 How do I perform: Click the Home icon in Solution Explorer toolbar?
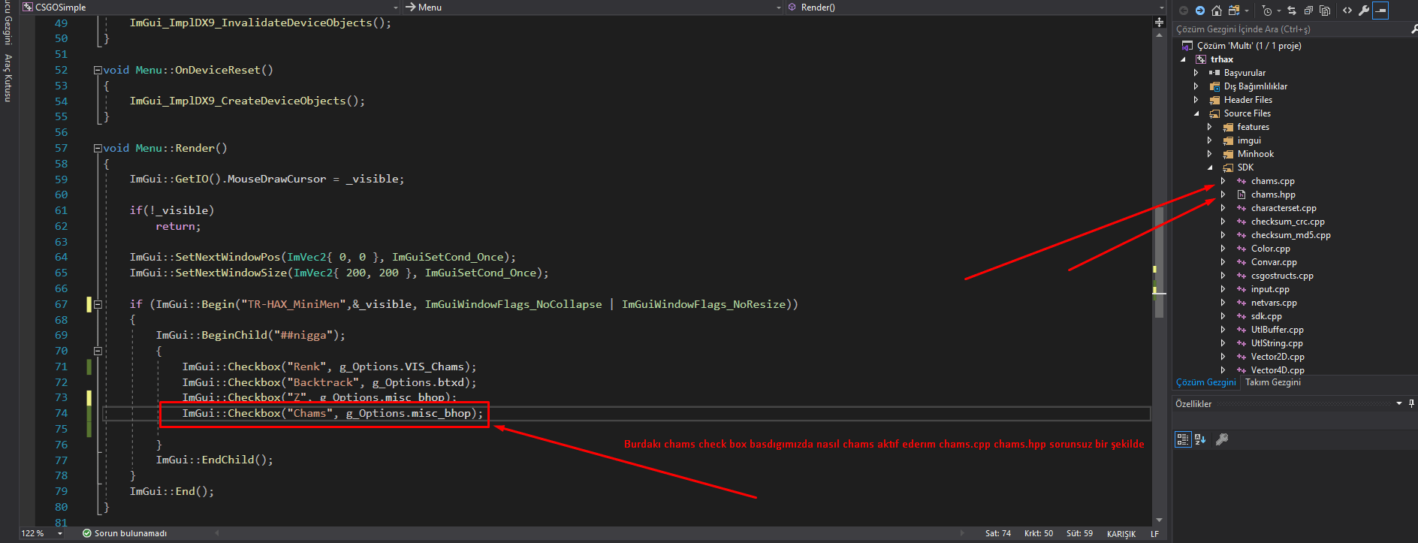point(1217,11)
